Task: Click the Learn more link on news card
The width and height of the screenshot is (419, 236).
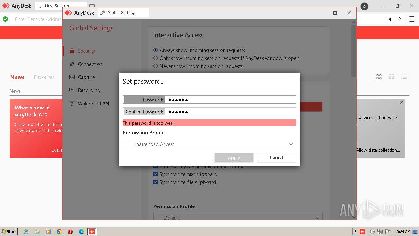Action: coord(57,150)
